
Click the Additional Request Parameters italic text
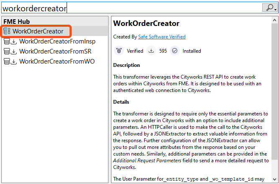click(147, 161)
